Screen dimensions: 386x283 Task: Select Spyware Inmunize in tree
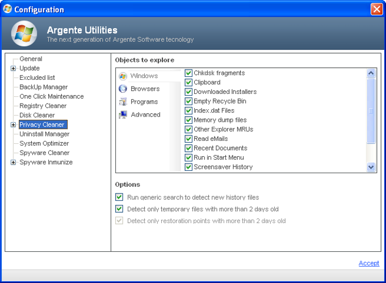46,162
